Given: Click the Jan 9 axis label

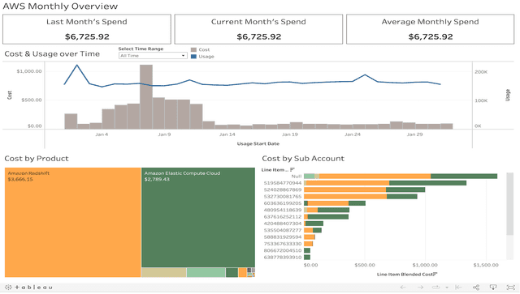Looking at the screenshot, I should click(x=164, y=134).
